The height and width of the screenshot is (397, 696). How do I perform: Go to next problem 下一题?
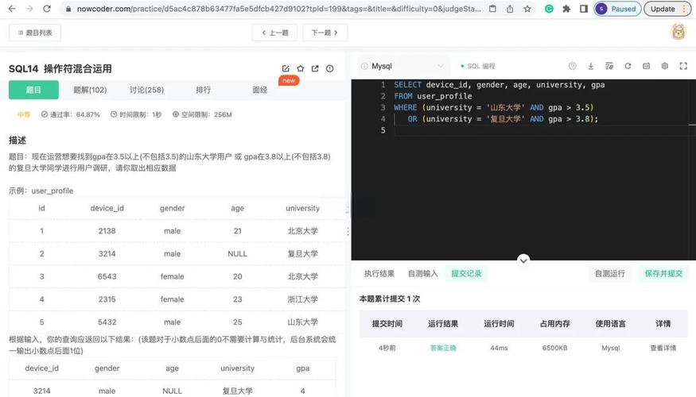(x=325, y=33)
